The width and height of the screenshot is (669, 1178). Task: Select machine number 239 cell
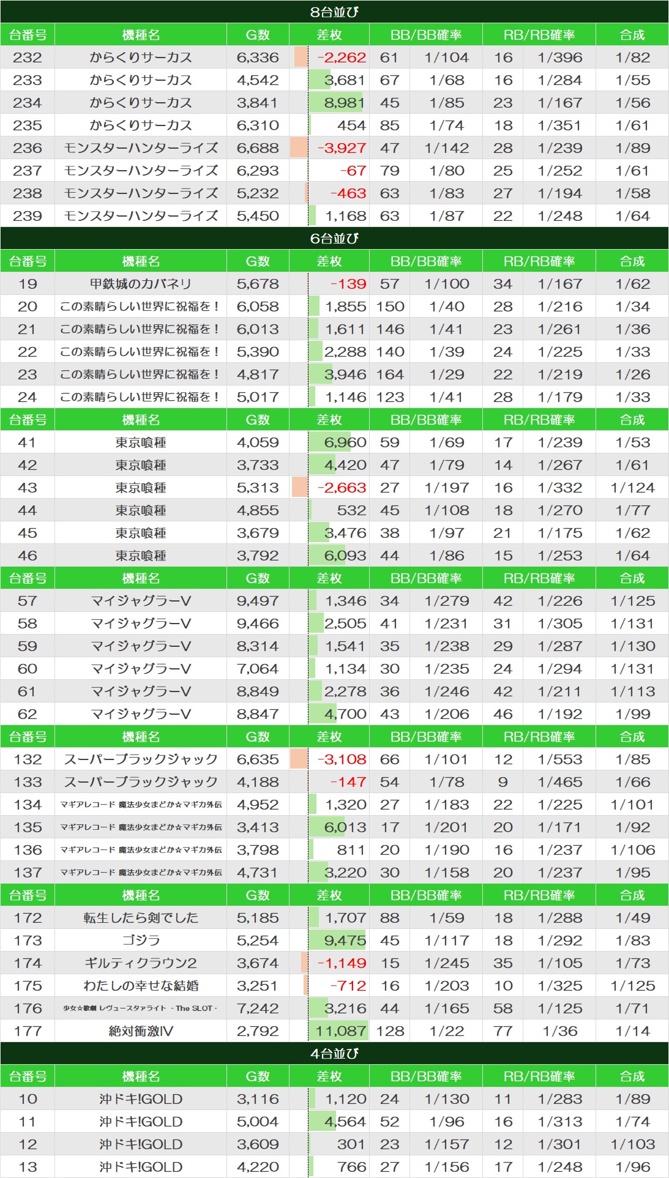tap(28, 216)
